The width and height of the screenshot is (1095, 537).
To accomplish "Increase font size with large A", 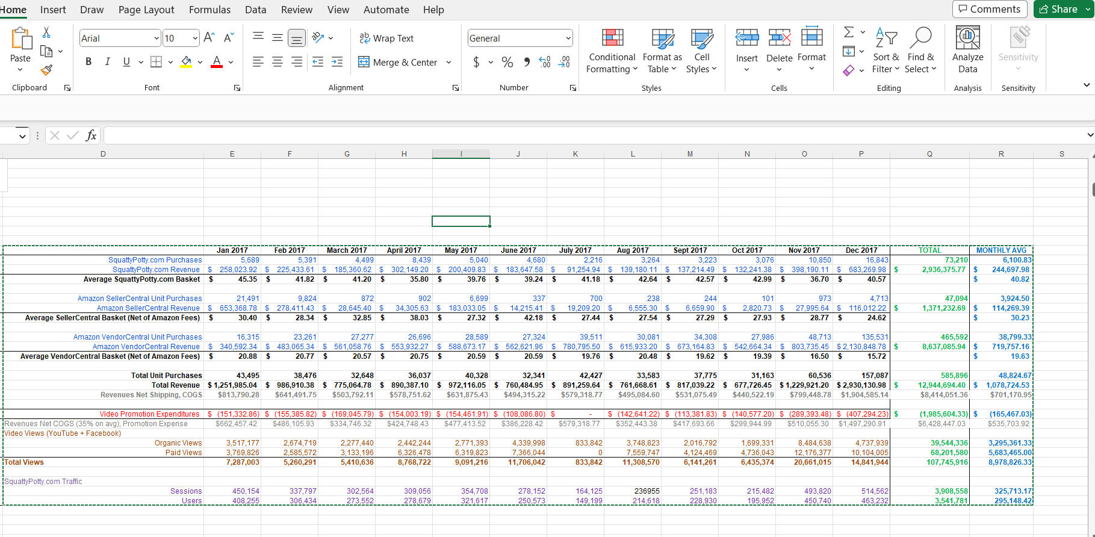I will click(x=209, y=38).
